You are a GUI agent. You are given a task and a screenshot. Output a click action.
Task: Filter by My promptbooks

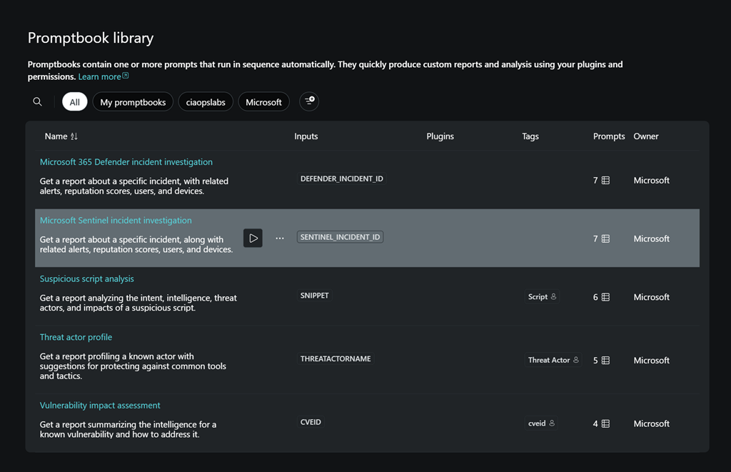click(x=133, y=102)
